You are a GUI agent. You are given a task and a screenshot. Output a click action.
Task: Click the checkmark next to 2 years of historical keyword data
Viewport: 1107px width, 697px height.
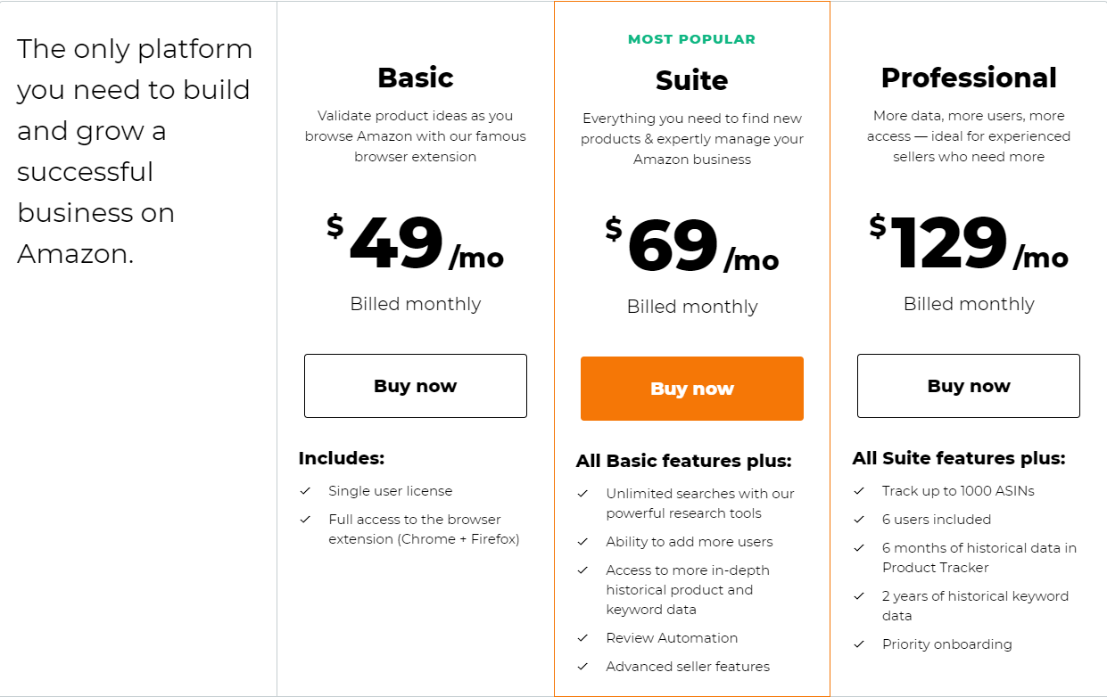tap(859, 596)
